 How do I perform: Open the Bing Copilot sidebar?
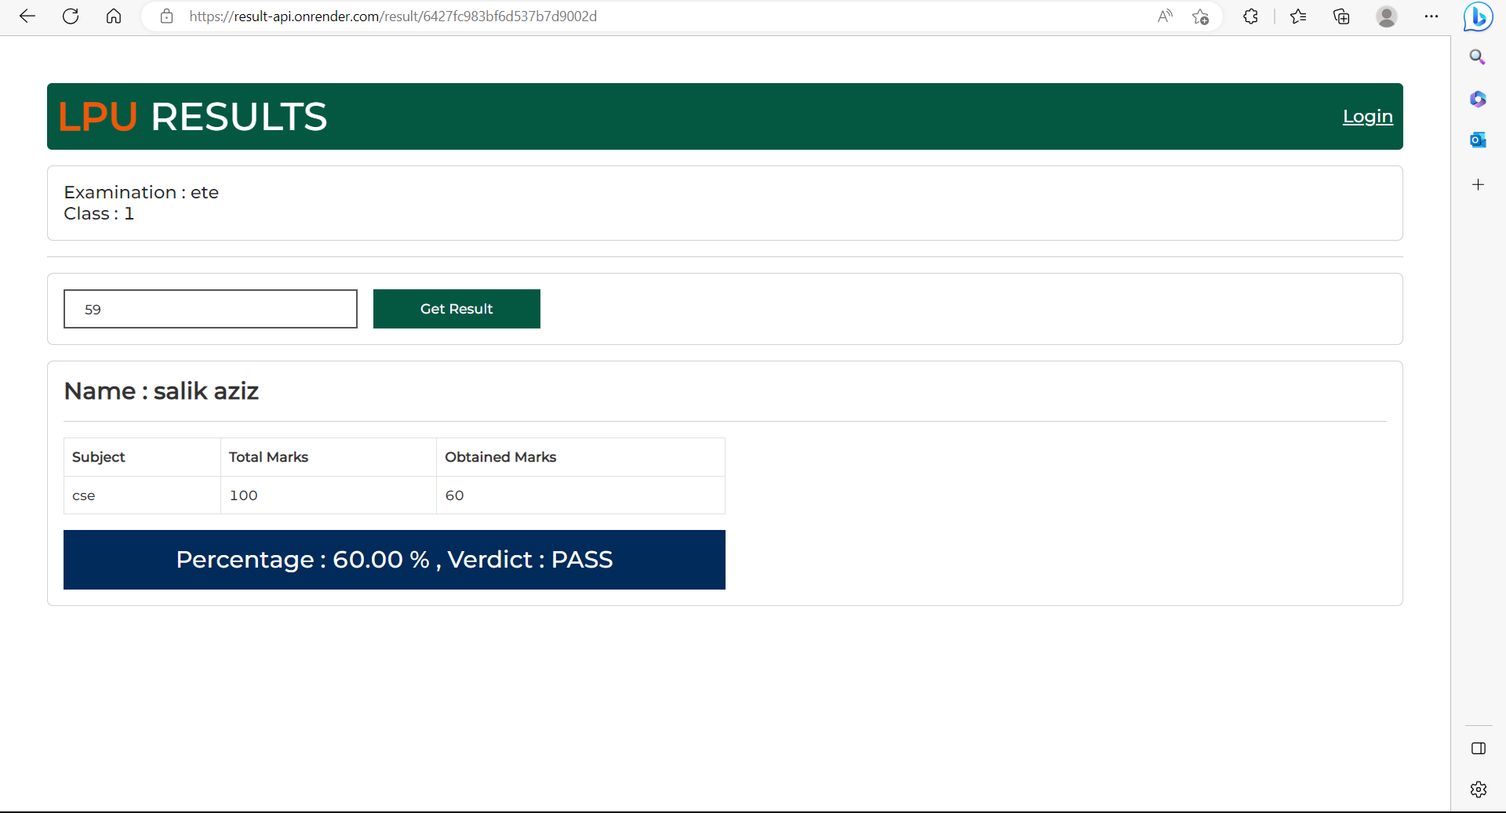point(1478,16)
